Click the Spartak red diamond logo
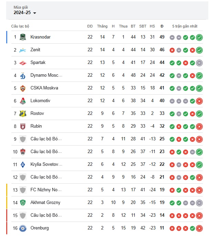The image size is (220, 236). click(23, 63)
